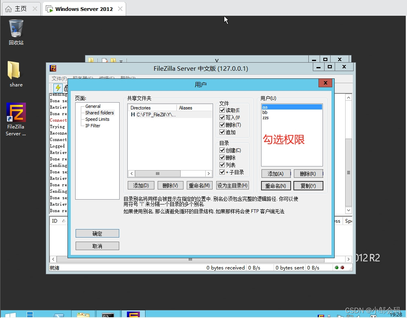Click 添加(D) to add a directory
This screenshot has width=407, height=318.
(x=141, y=185)
